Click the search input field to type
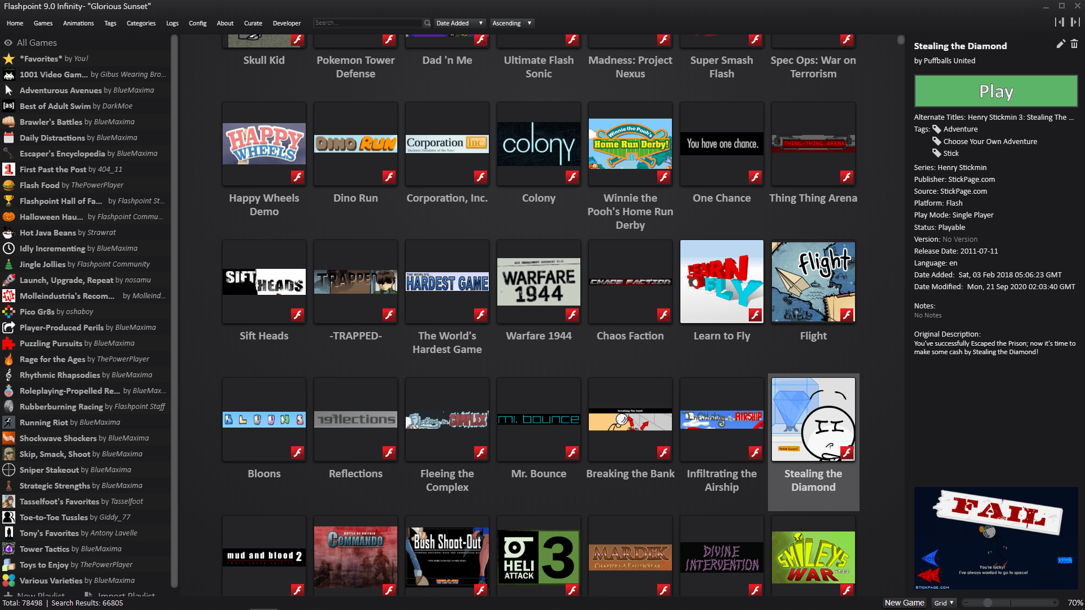The width and height of the screenshot is (1085, 610). coord(368,23)
